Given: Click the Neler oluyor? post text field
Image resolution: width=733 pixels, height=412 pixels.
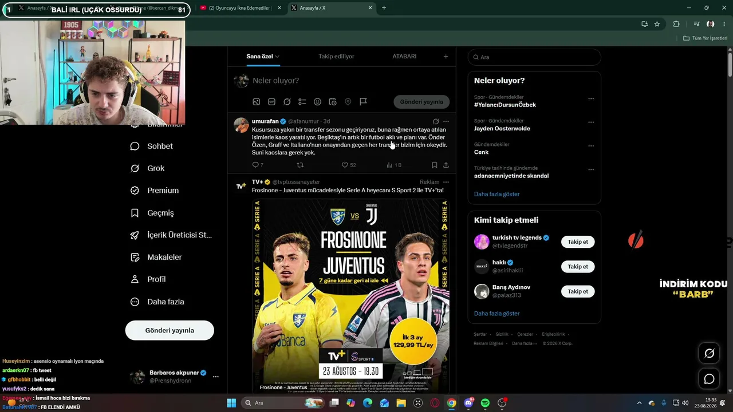Looking at the screenshot, I should 350,81.
